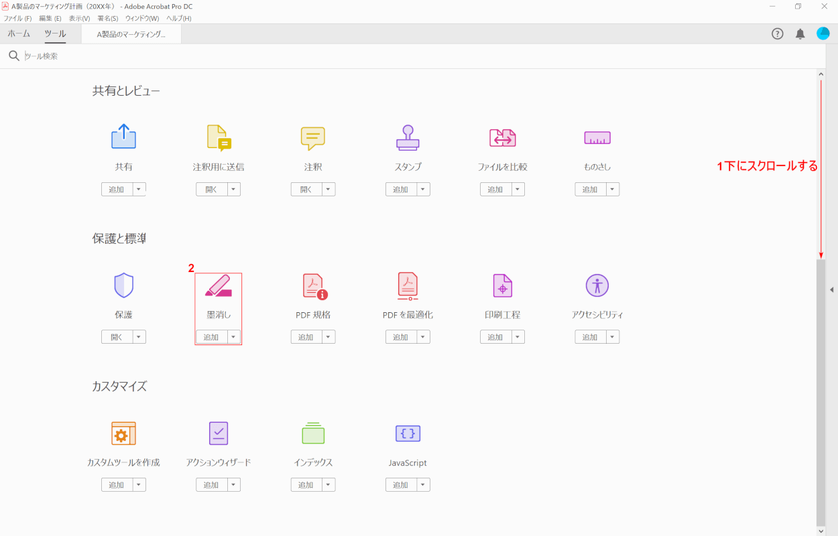Open the dropdown arrow under 印刷工程

pos(518,337)
